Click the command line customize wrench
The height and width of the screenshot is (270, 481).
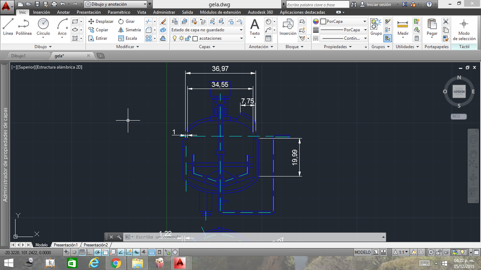click(119, 237)
